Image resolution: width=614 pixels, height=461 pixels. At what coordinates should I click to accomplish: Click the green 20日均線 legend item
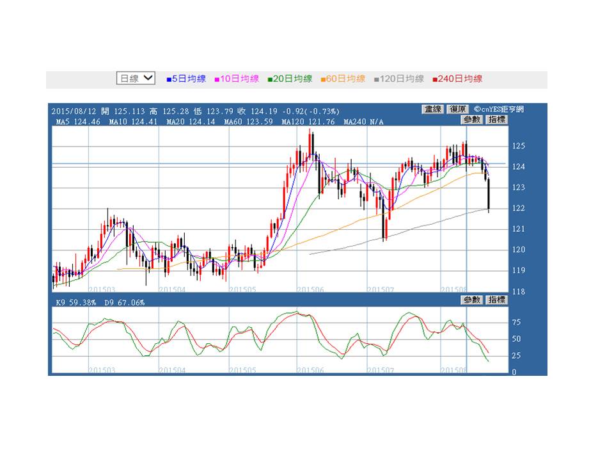coord(290,79)
